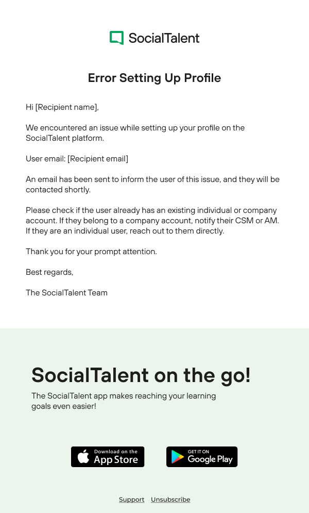Click the "We encountered an issue" paragraph

[x=135, y=133]
